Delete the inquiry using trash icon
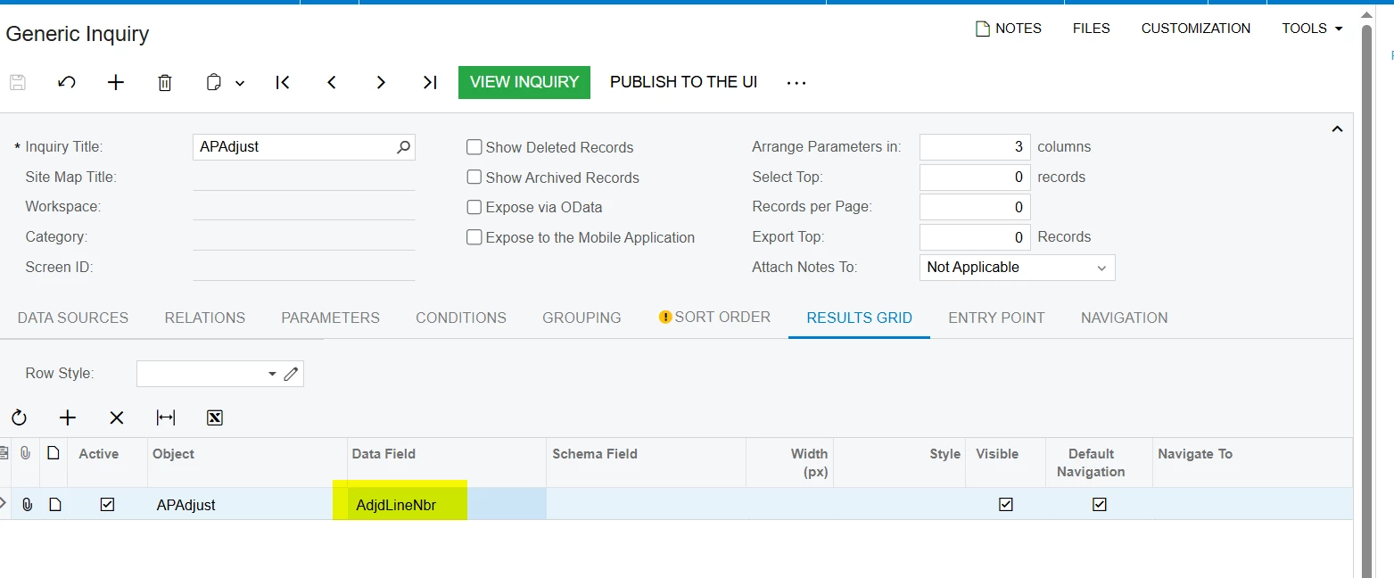Viewport: 1394px width, 578px height. [165, 82]
